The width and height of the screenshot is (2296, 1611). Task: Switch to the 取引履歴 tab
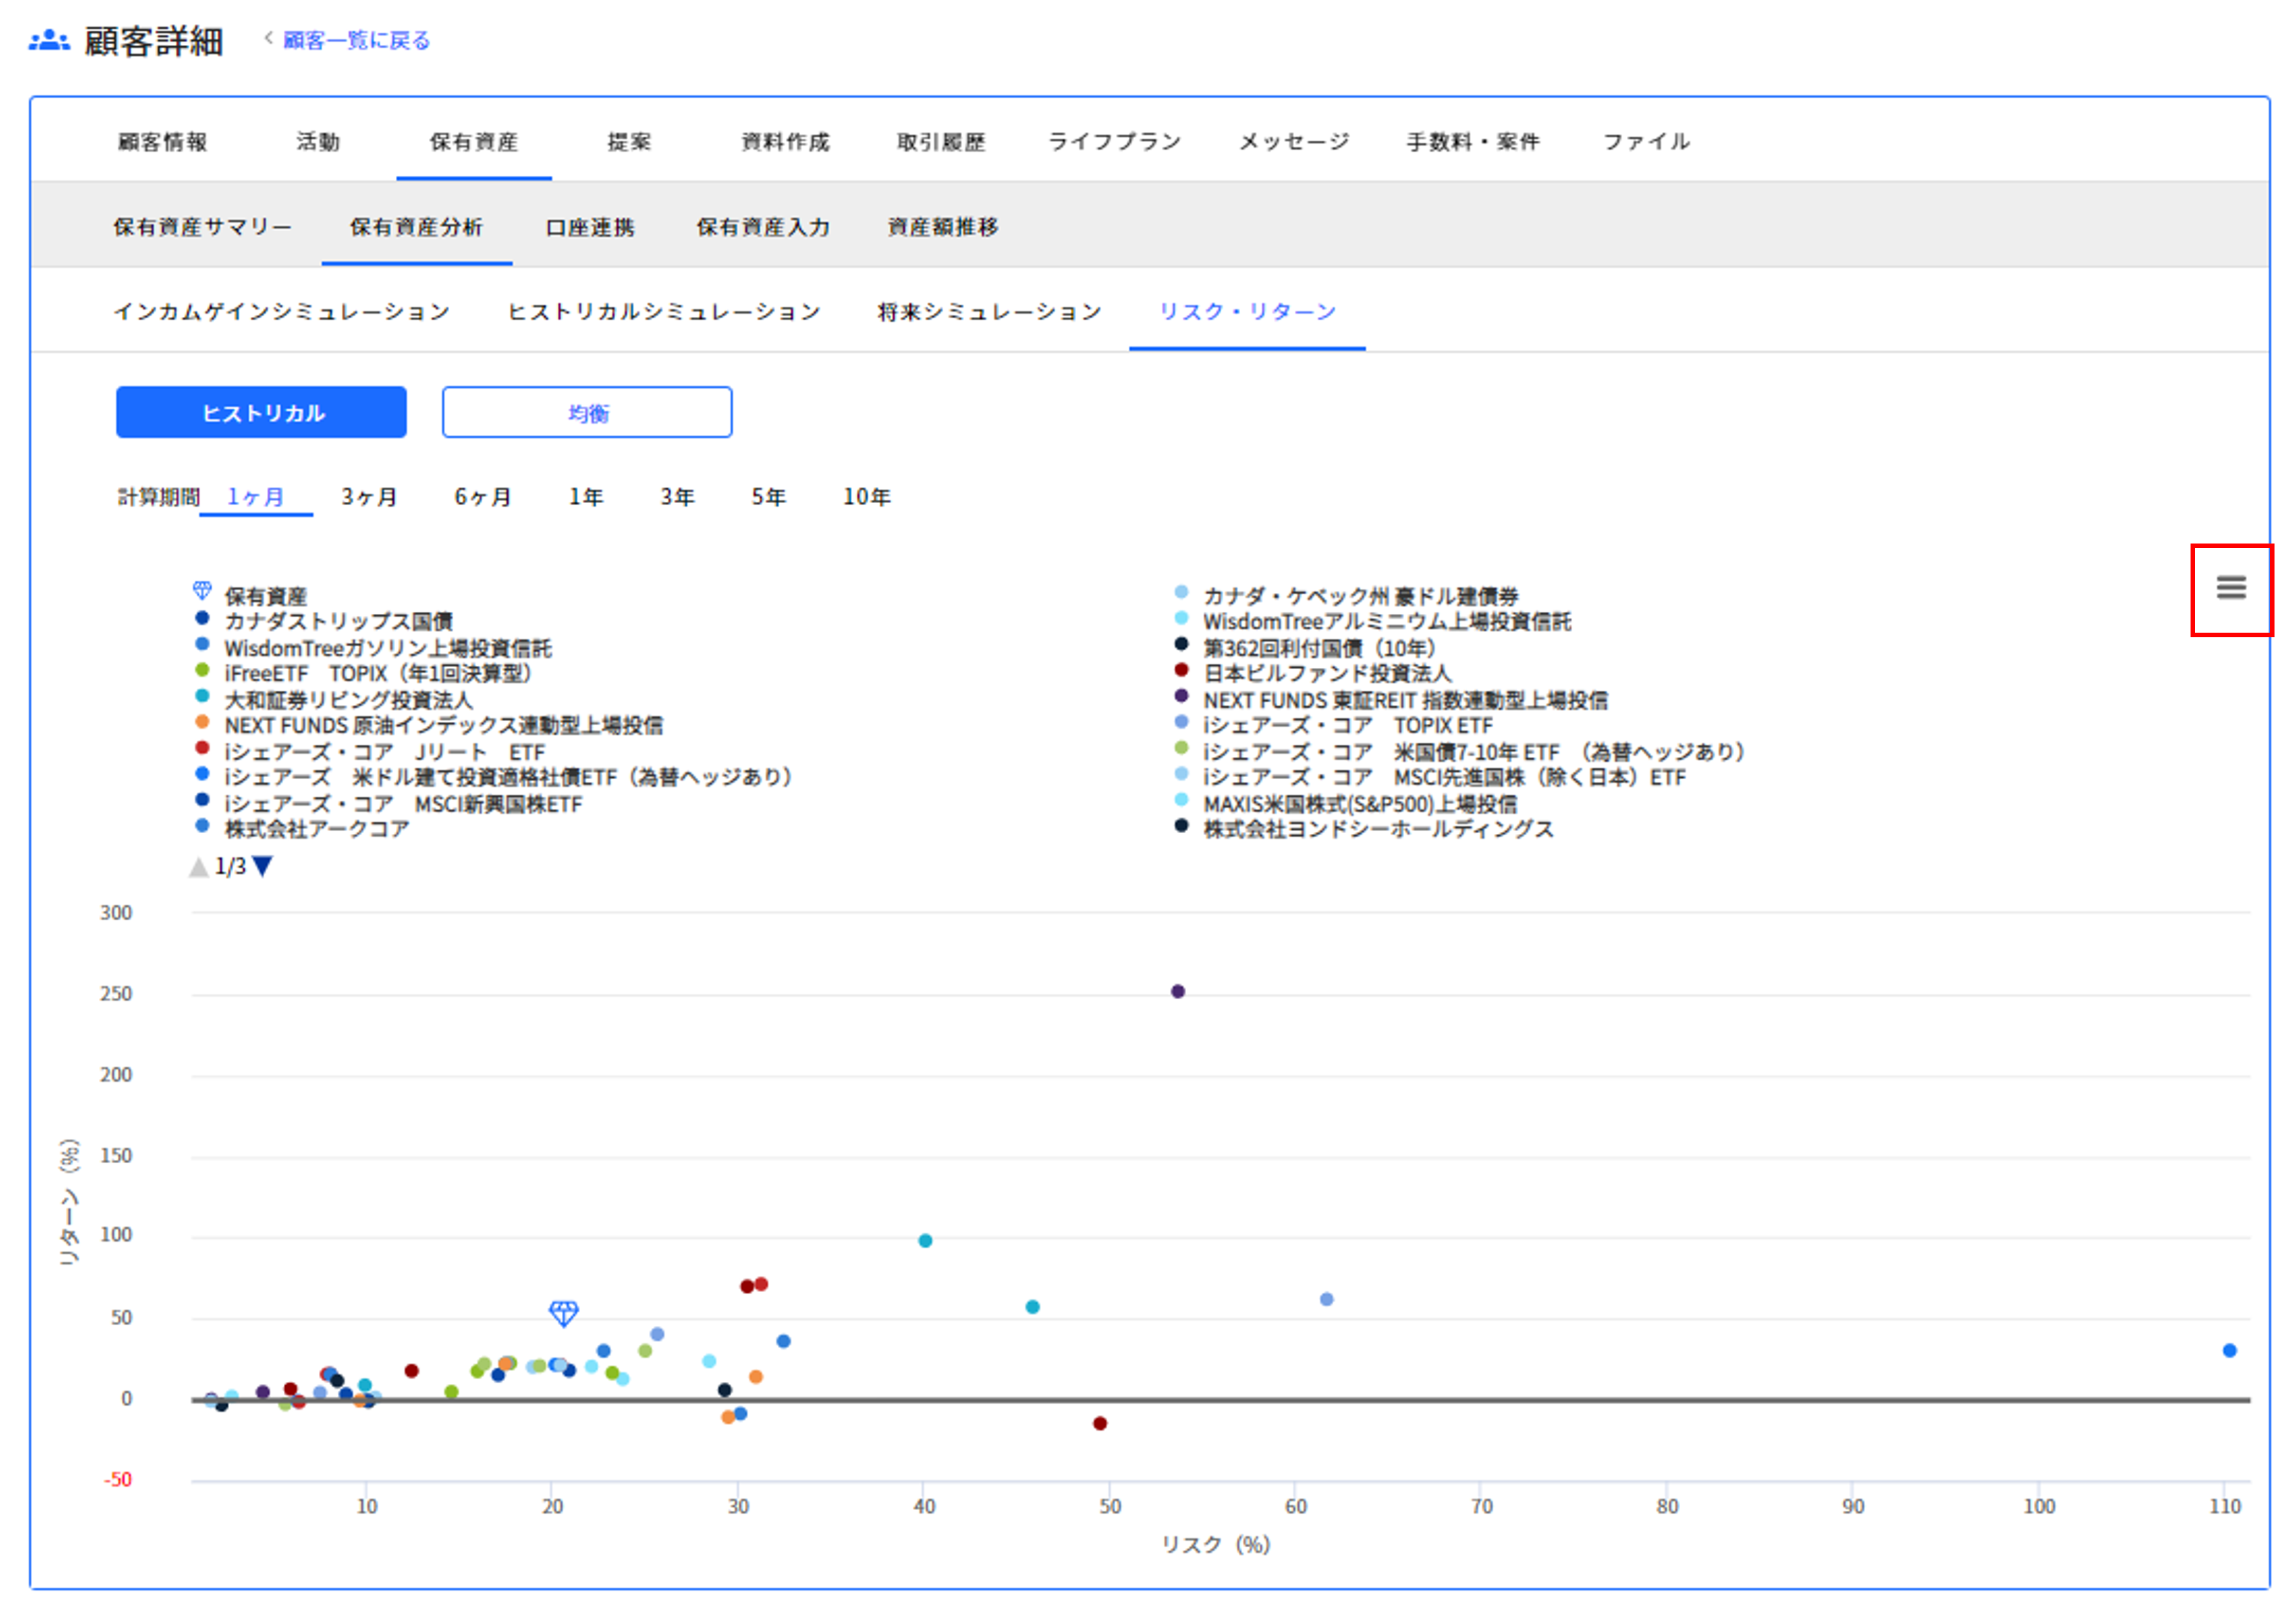pyautogui.click(x=941, y=142)
